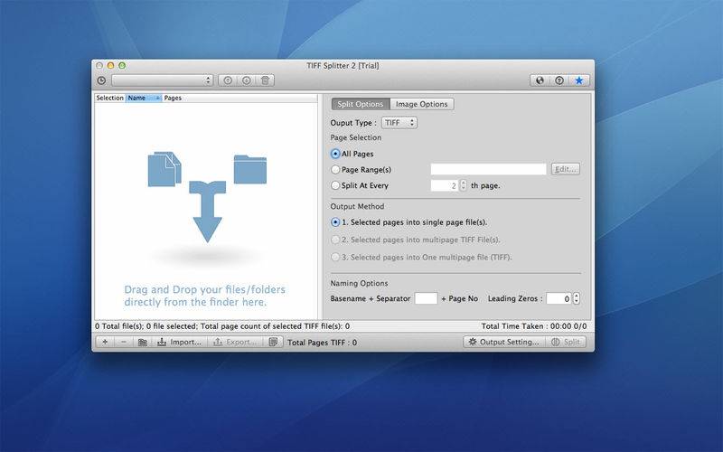Click the Pages column header
The image size is (723, 452).
point(173,98)
